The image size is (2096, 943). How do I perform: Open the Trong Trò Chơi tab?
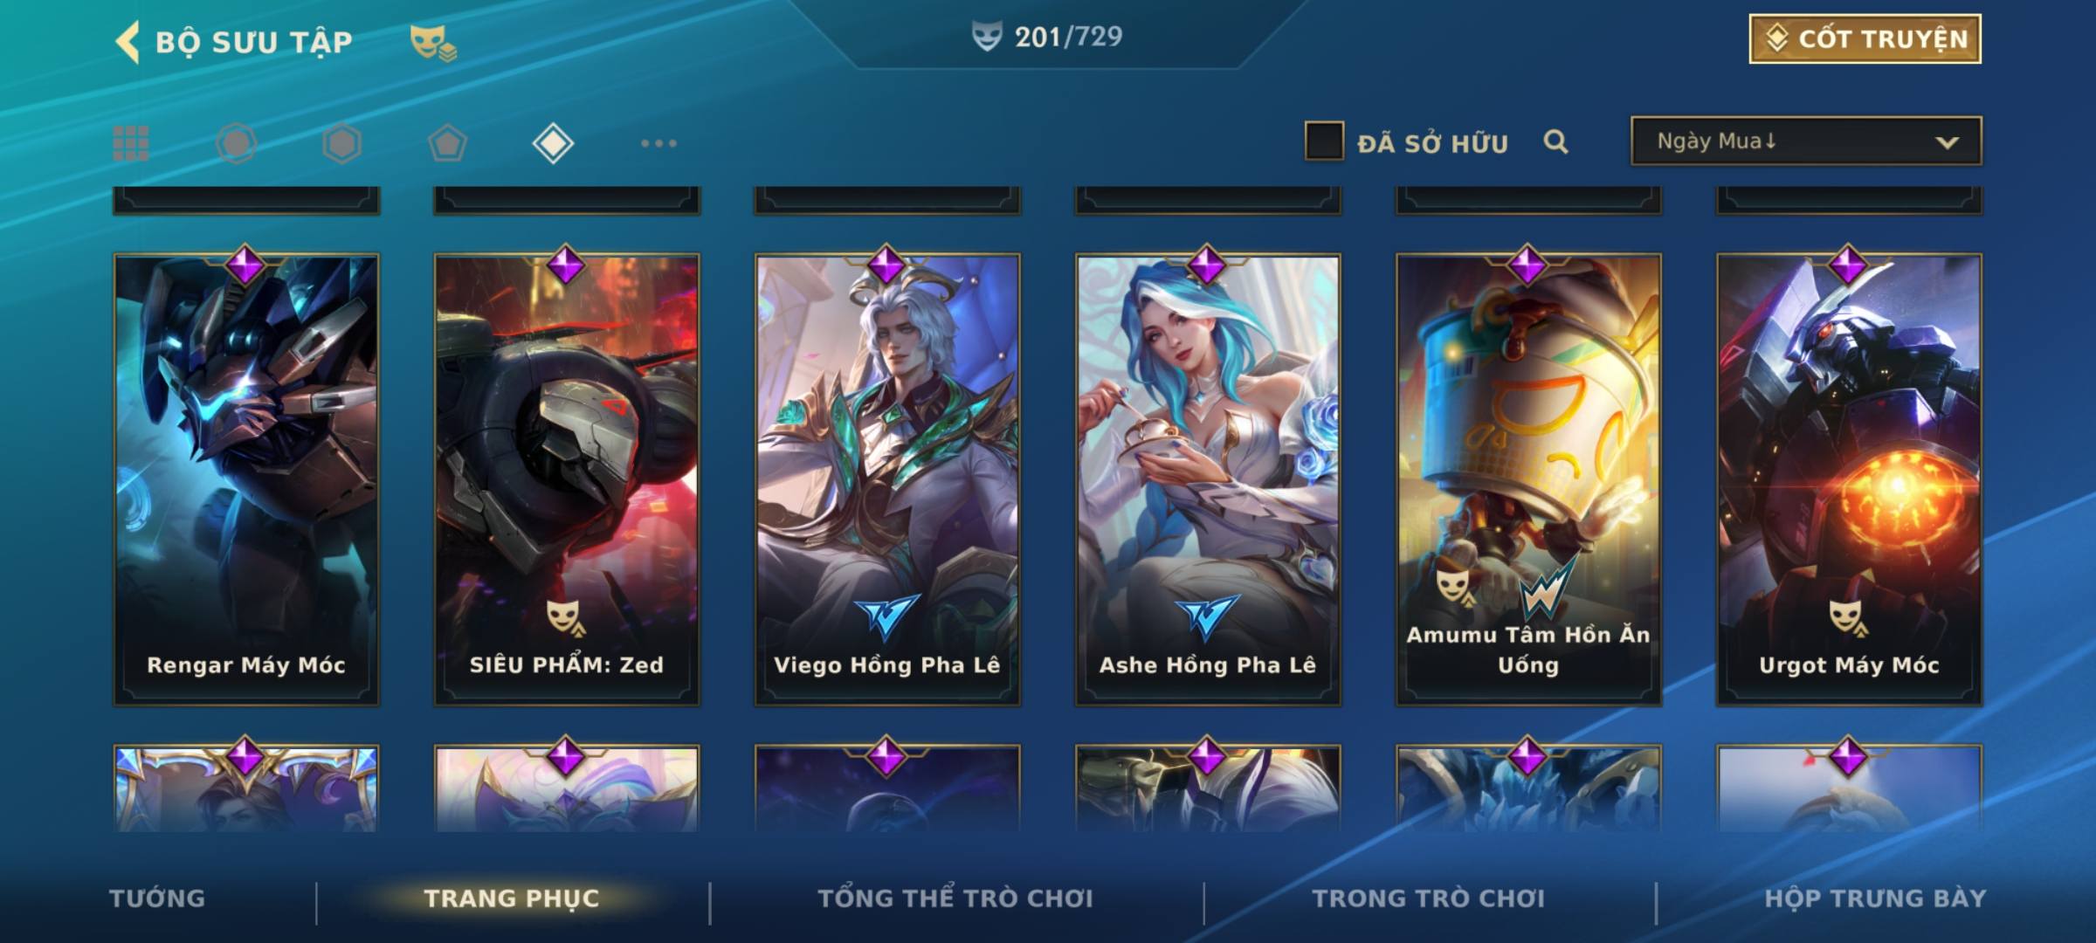1429,898
